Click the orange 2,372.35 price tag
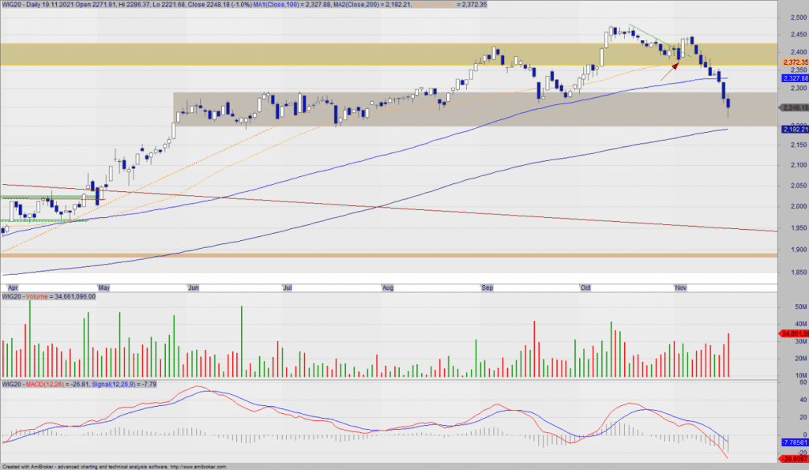 pyautogui.click(x=793, y=62)
